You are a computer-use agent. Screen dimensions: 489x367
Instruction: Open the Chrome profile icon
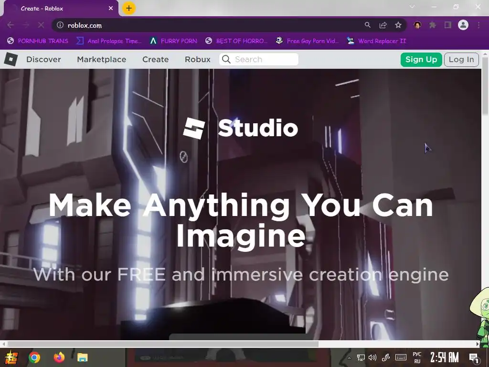tap(463, 25)
